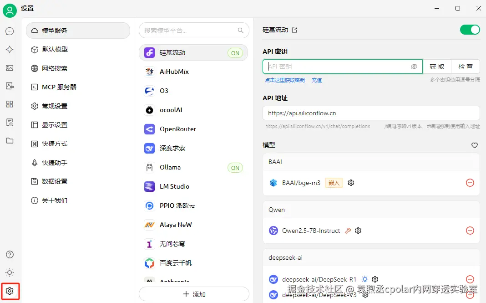Image resolution: width=486 pixels, height=303 pixels.
Task: Select the Ollama provider
Action: tap(193, 168)
